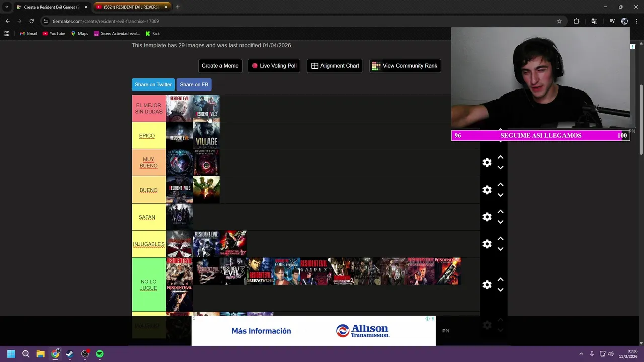The width and height of the screenshot is (644, 362).
Task: Open Gmail bookmark
Action: 28,34
